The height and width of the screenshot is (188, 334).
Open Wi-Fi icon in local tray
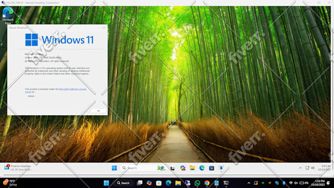[x=291, y=183]
